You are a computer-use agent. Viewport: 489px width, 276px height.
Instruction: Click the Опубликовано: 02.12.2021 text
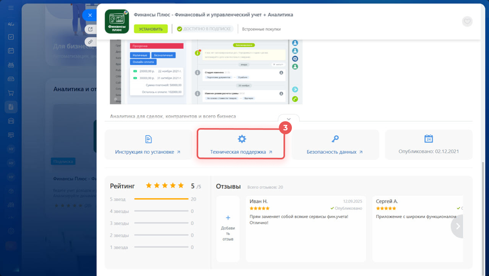[x=429, y=151]
